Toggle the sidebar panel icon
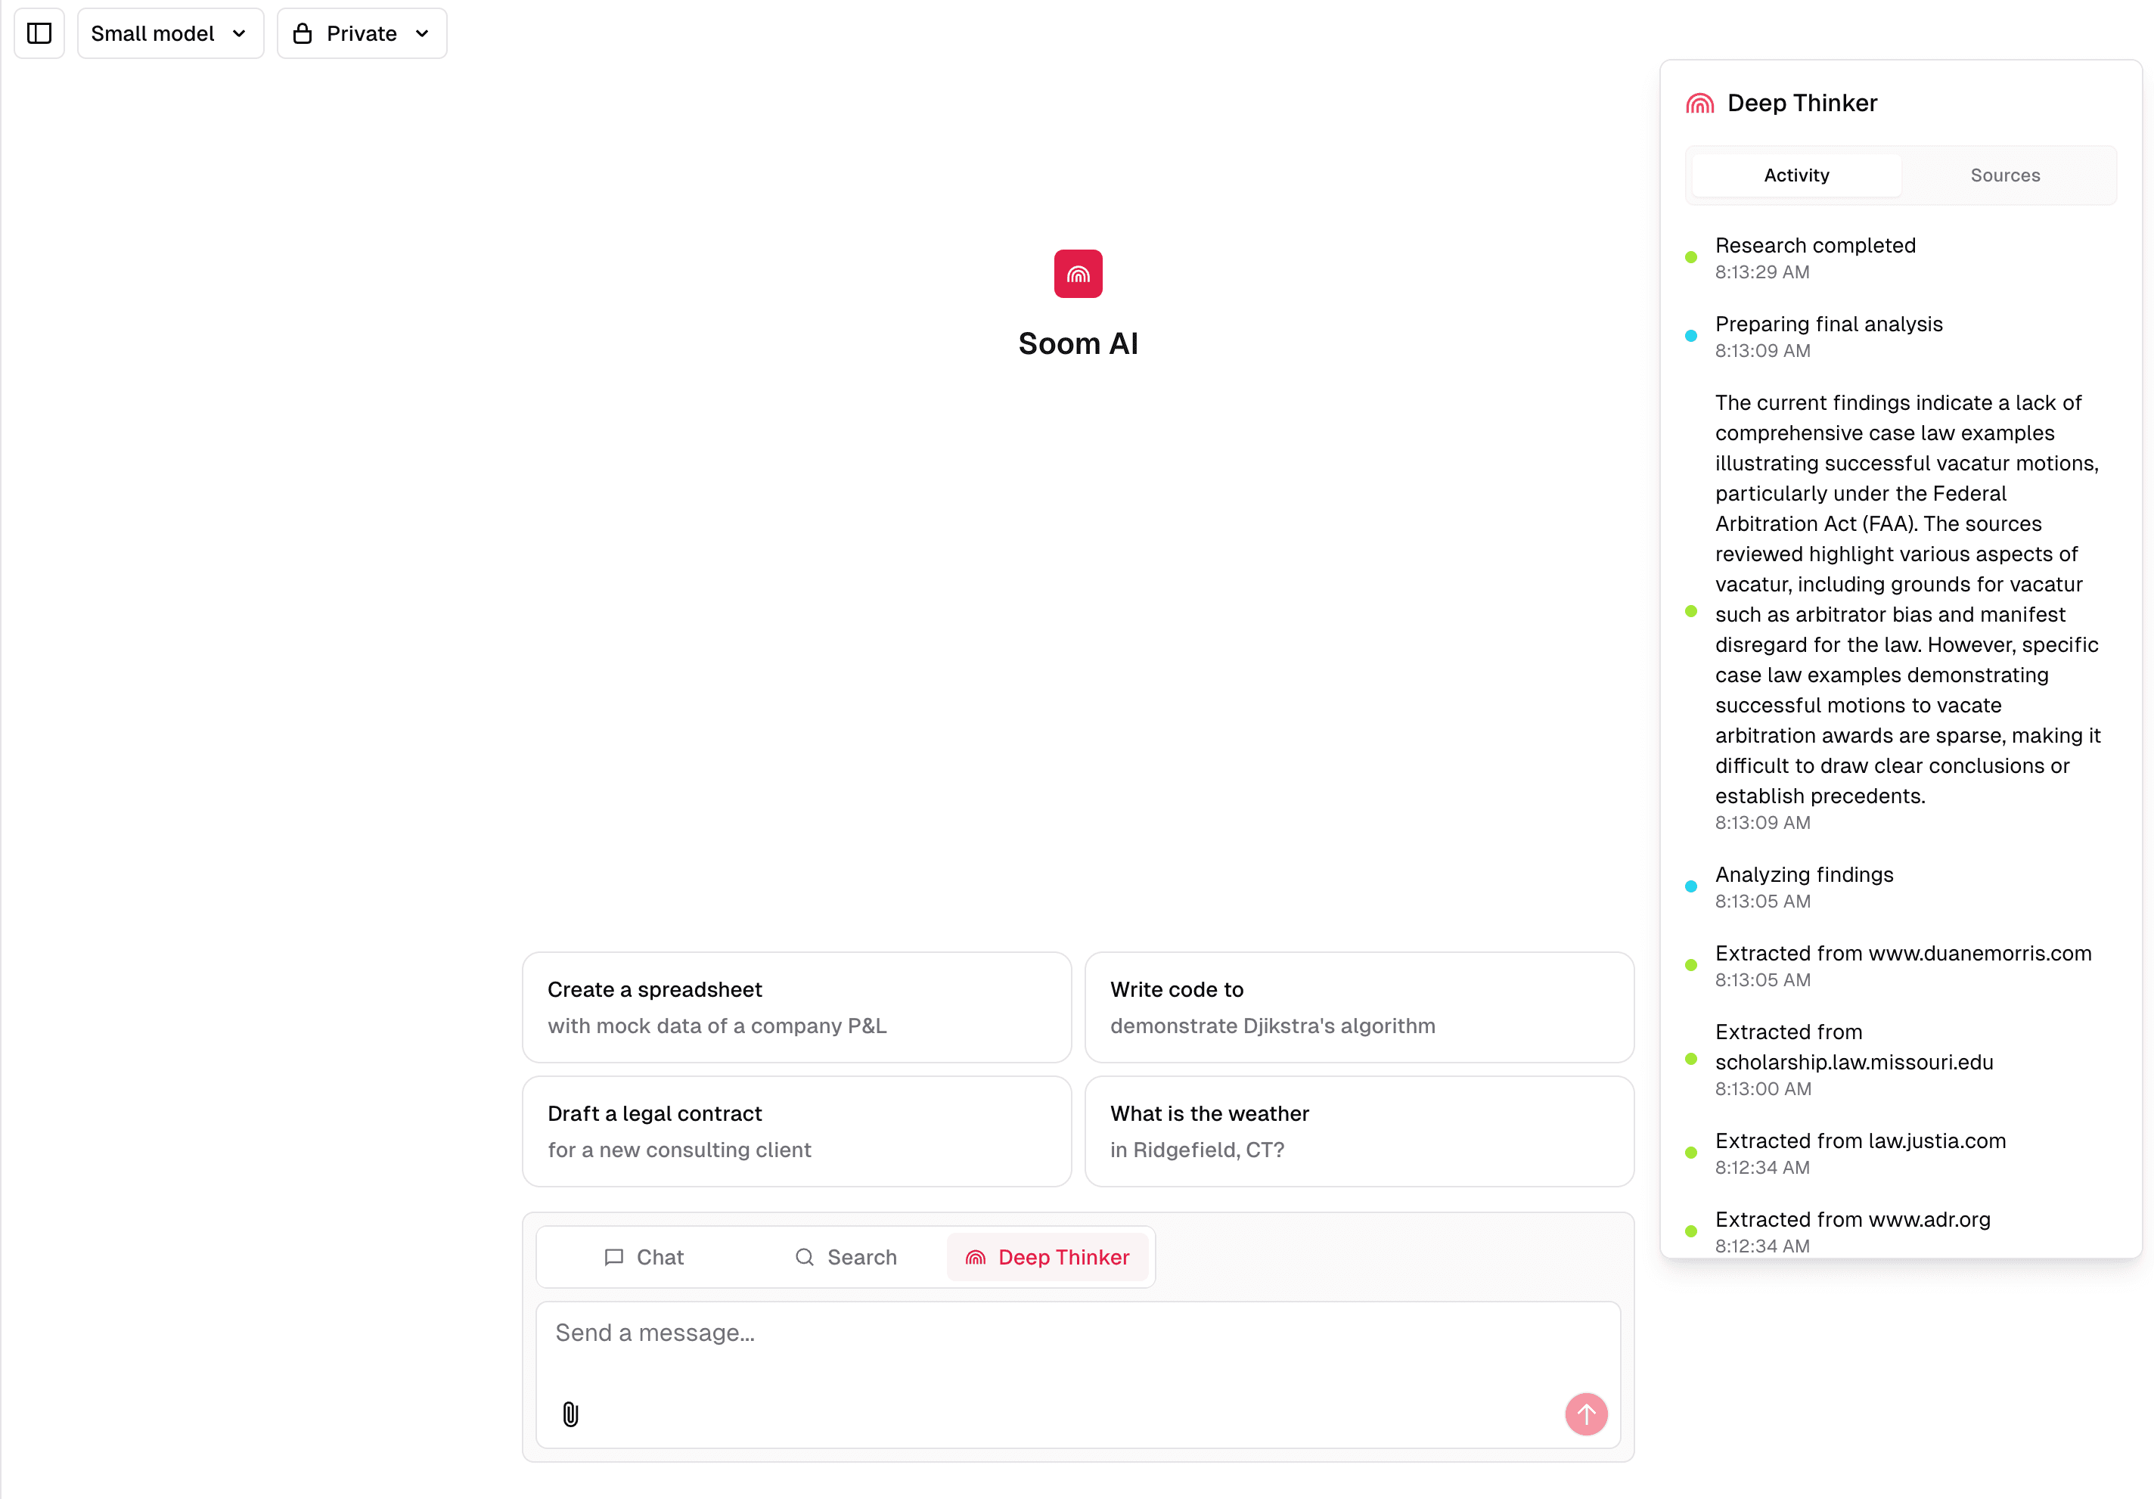2154x1499 pixels. pyautogui.click(x=39, y=34)
